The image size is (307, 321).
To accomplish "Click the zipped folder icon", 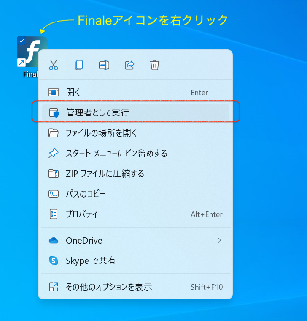I will (54, 173).
